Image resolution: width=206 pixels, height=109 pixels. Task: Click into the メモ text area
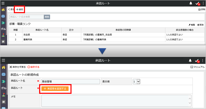click(117, 101)
